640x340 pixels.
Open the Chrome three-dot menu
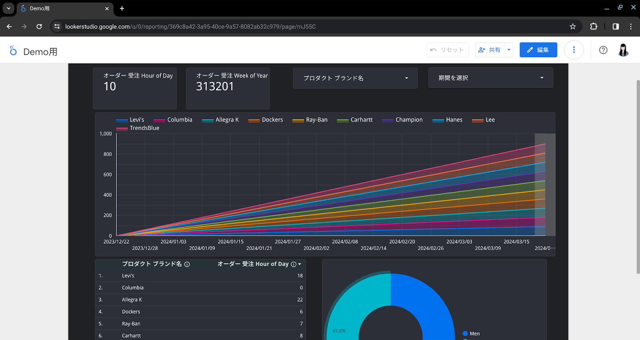coord(631,26)
